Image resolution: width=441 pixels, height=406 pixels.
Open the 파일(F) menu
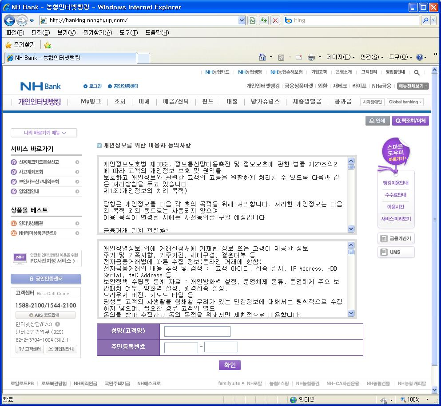click(15, 32)
